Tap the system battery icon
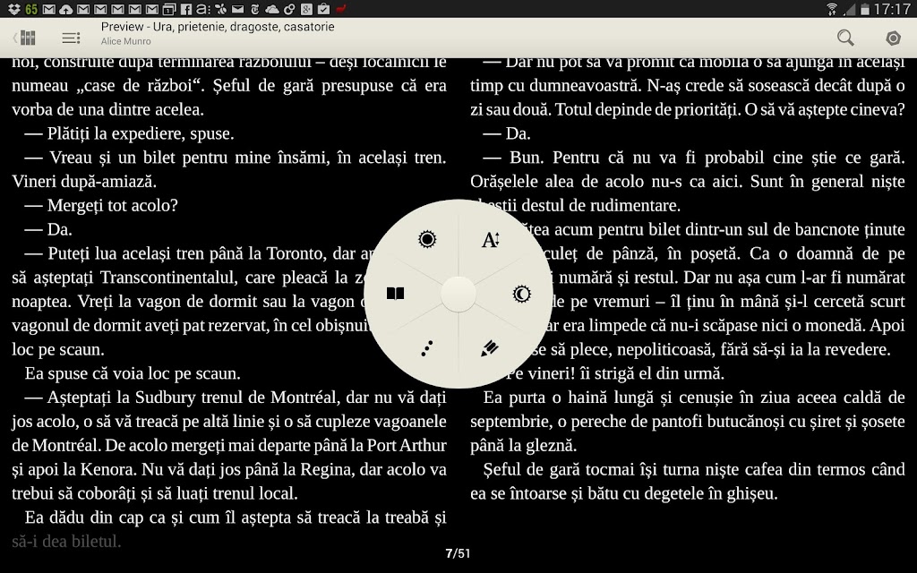 [864, 9]
